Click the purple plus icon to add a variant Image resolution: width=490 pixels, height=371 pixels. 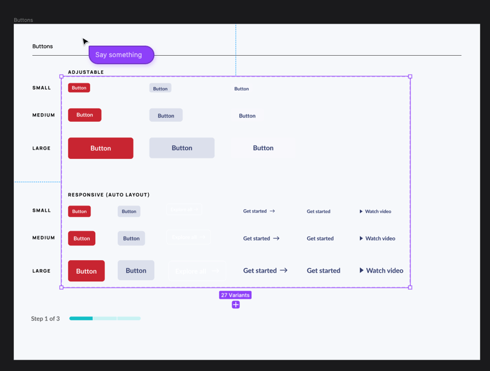(x=235, y=304)
